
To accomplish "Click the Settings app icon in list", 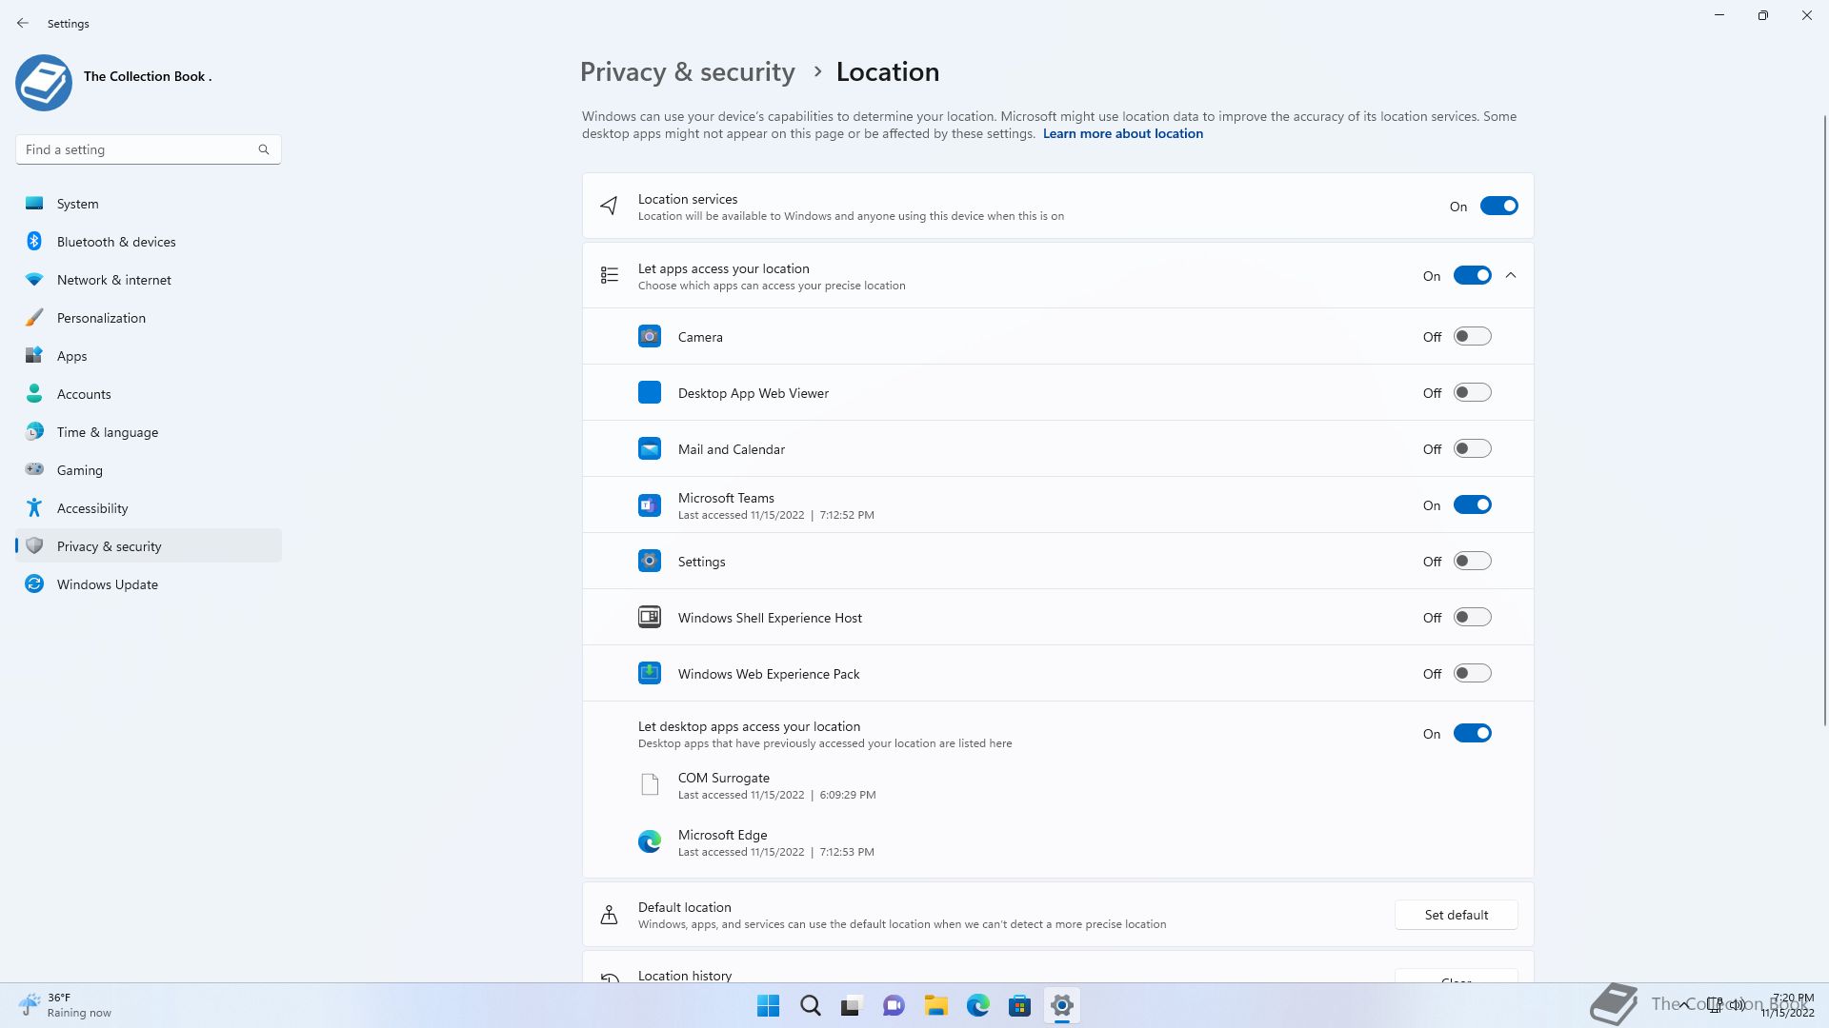I will coord(650,561).
